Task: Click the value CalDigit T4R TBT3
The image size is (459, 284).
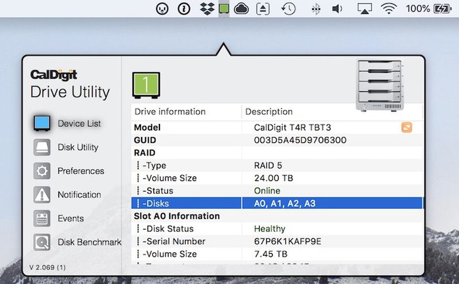Action: pos(293,127)
